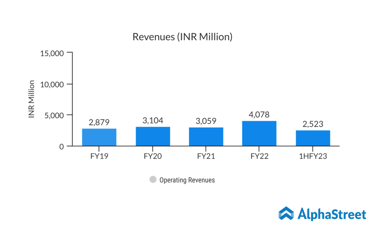Click the 2,879 data label
The image size is (378, 230).
(99, 122)
